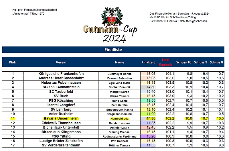Image resolution: width=229 pixels, height=151 pixels.
Task: Click the Name column header
Action: [x=119, y=62]
